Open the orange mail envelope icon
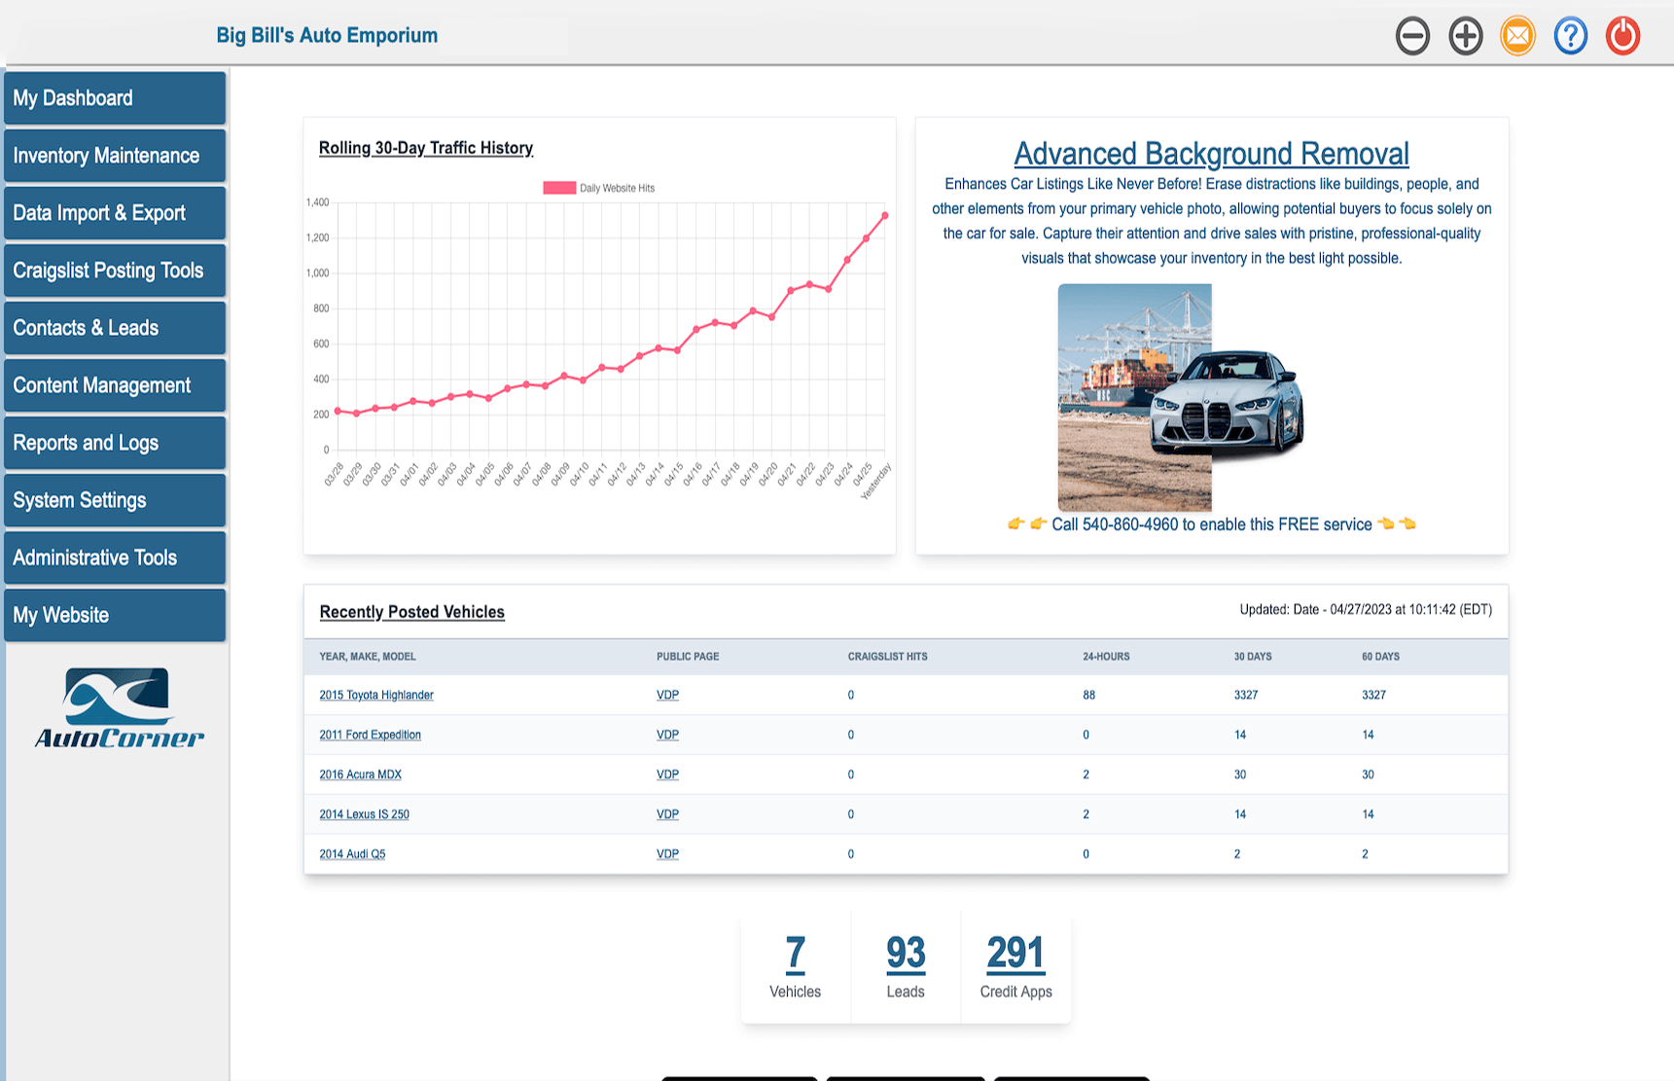 (x=1517, y=37)
